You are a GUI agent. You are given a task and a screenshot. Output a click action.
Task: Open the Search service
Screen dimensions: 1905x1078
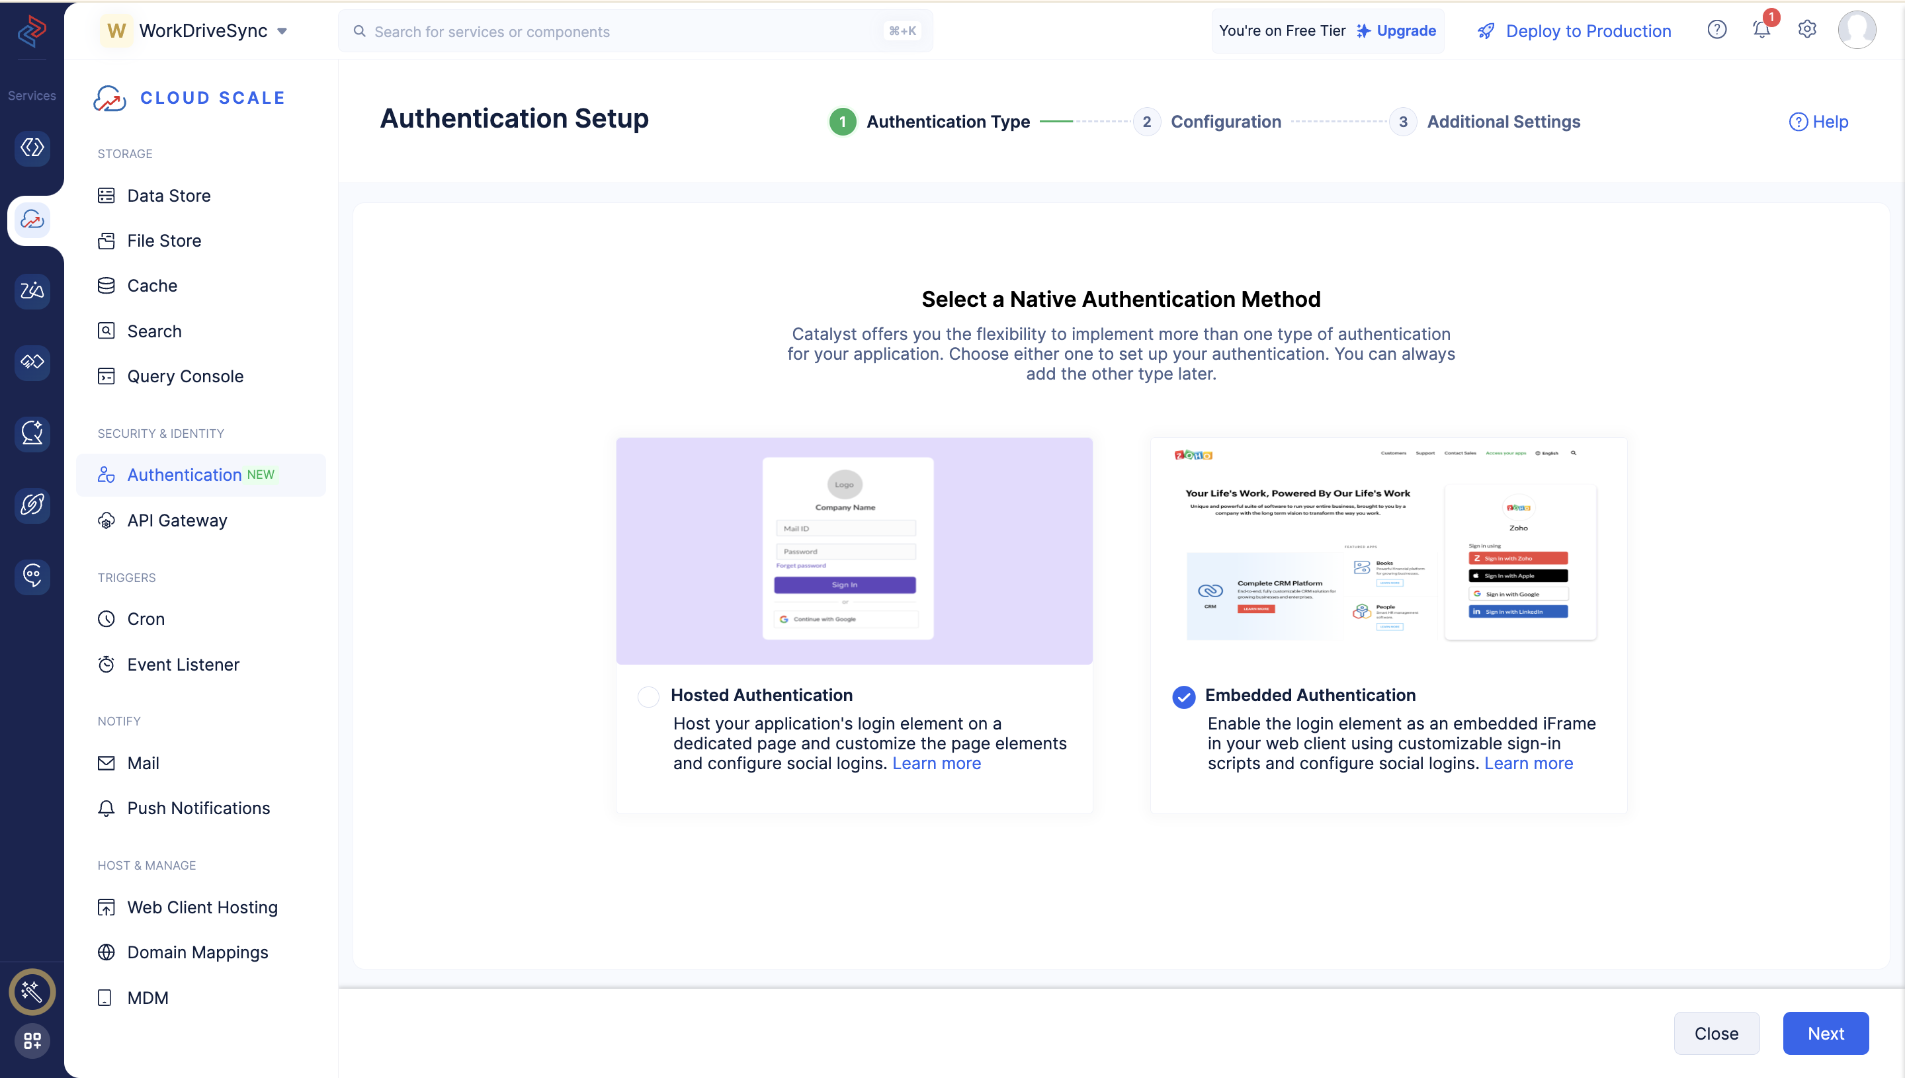click(153, 329)
